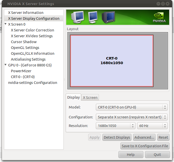This screenshot has height=162, width=174.
Task: Switch to the Display tab
Action: 74,97
